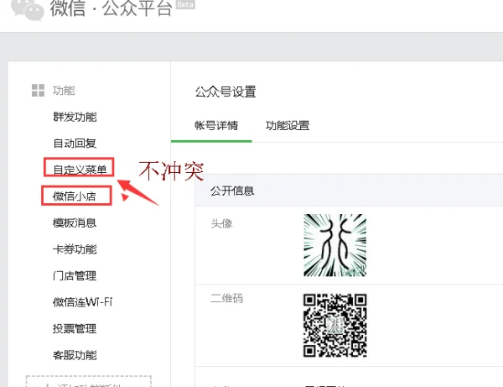Open 微信小店 in sidebar
This screenshot has width=503, height=387.
point(75,196)
